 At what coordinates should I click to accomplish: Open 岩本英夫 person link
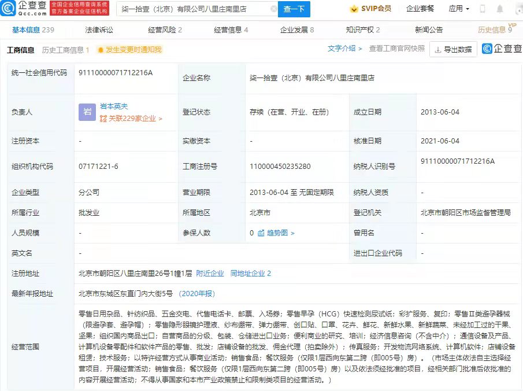coord(114,106)
